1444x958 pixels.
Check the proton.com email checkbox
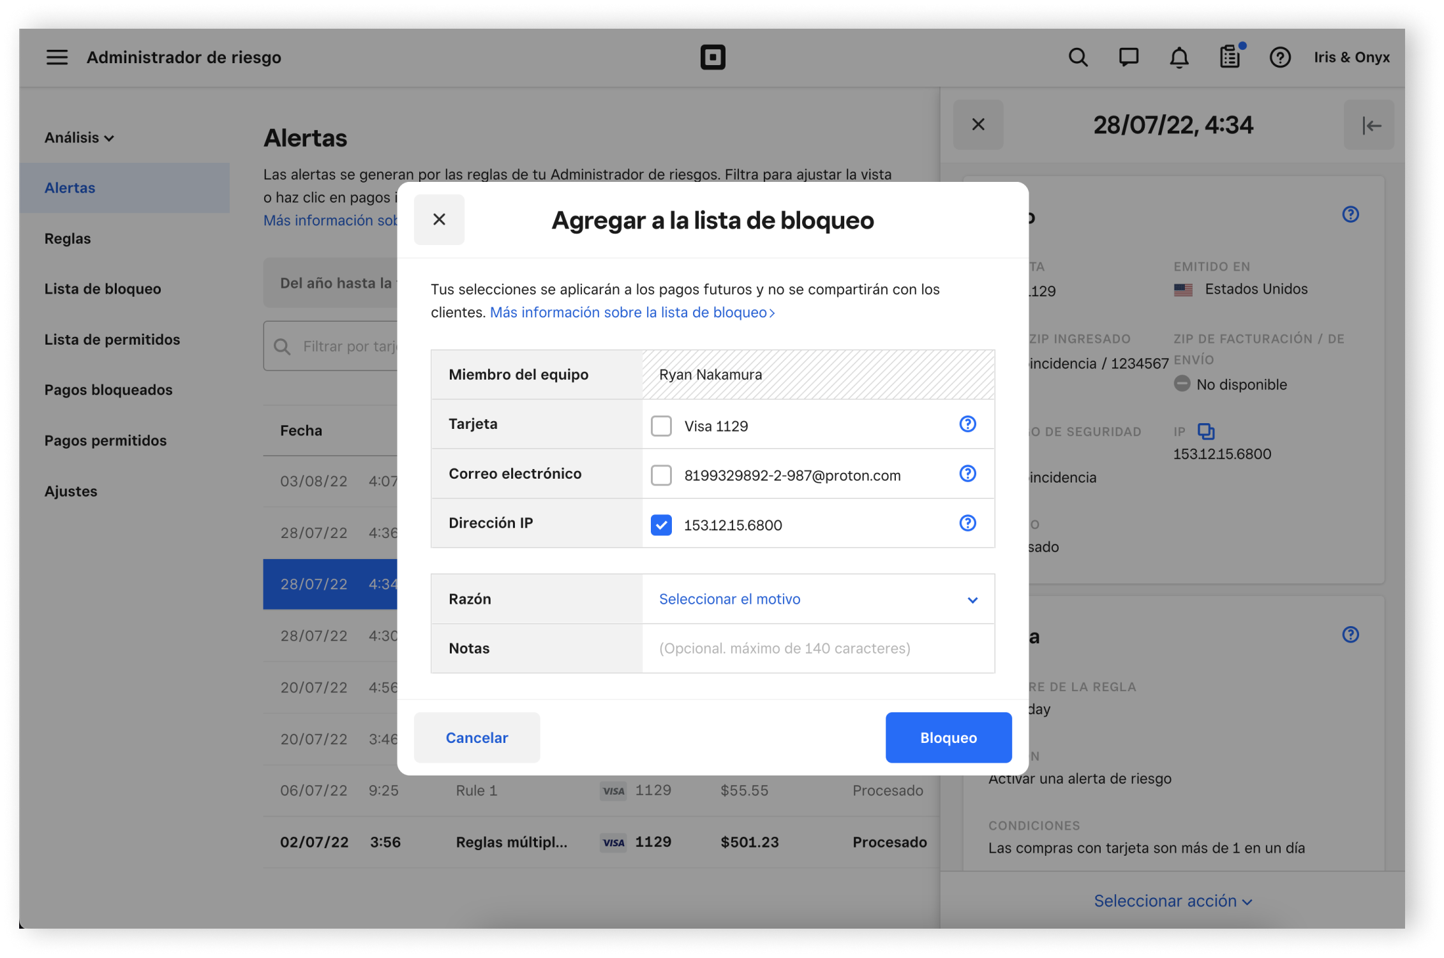[661, 475]
